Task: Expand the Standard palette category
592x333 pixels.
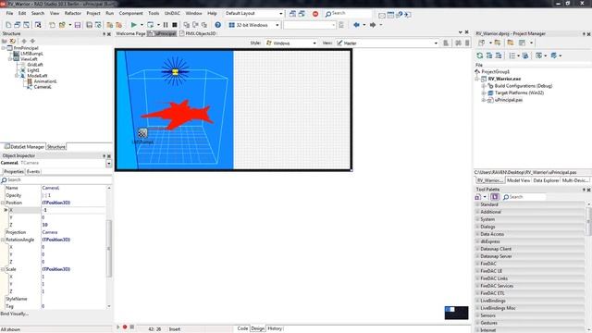Action: click(x=477, y=204)
